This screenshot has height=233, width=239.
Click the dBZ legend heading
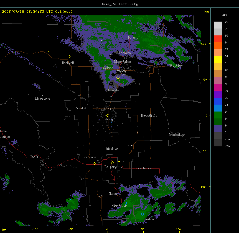225,15
